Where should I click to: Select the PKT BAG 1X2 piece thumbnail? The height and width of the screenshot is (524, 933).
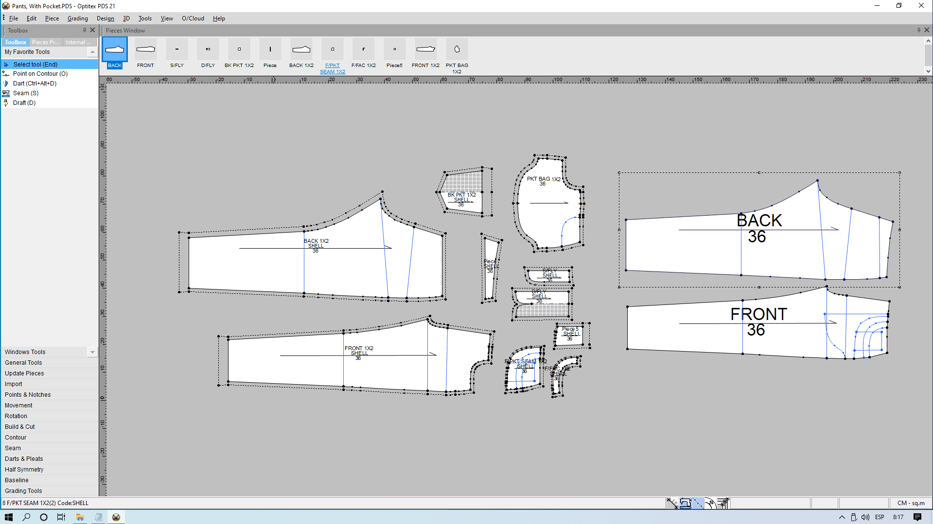(457, 50)
